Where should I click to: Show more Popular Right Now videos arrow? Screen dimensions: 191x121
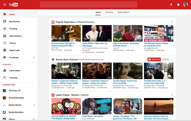(175, 35)
